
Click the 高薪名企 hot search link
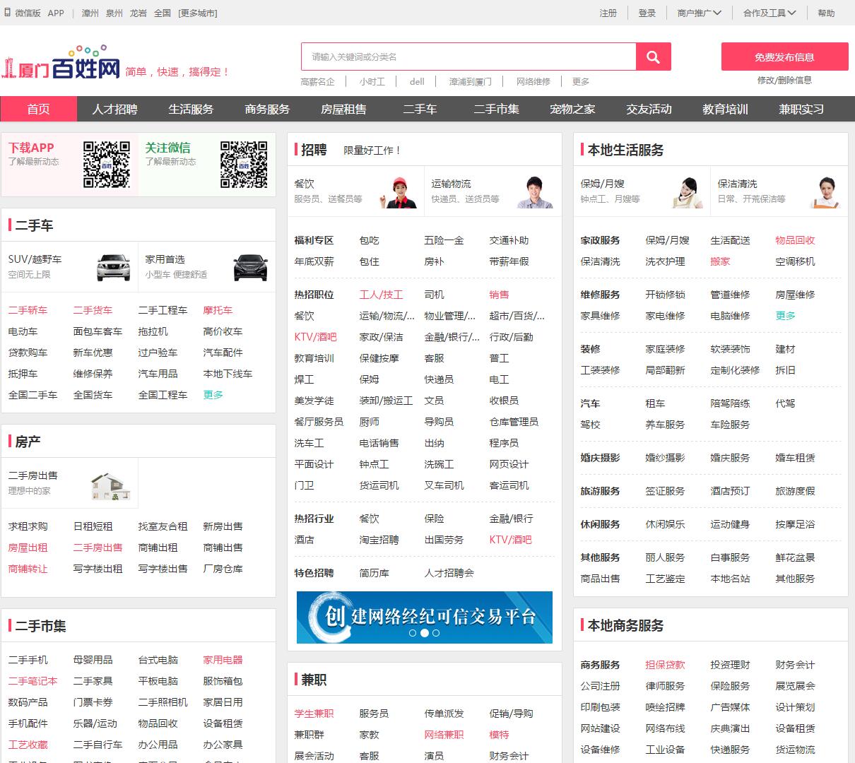pos(318,82)
